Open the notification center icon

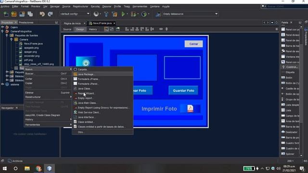tap(302, 169)
